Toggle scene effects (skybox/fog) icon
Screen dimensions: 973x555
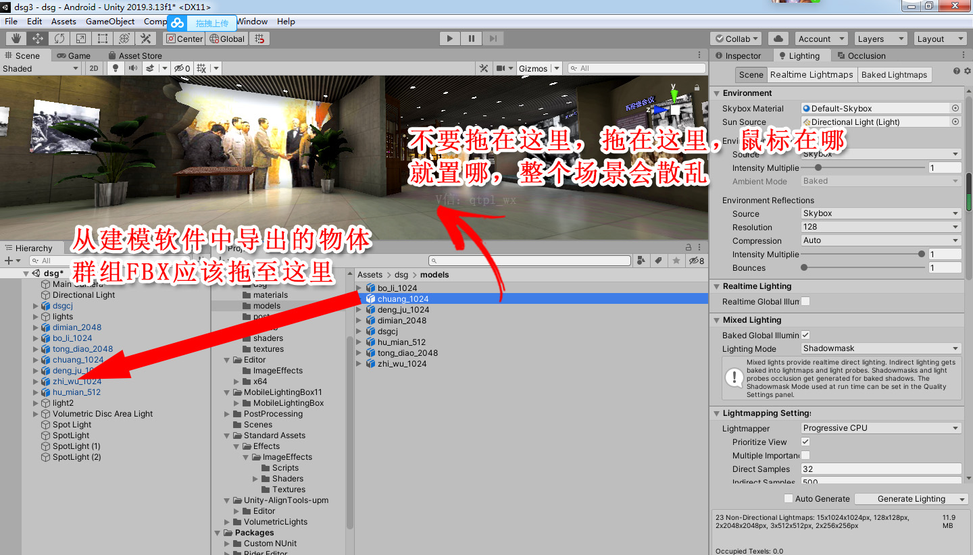150,68
